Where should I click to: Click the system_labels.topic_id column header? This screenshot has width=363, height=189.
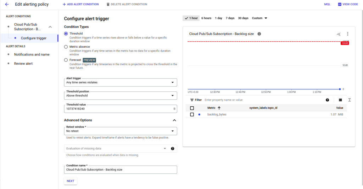(x=263, y=108)
